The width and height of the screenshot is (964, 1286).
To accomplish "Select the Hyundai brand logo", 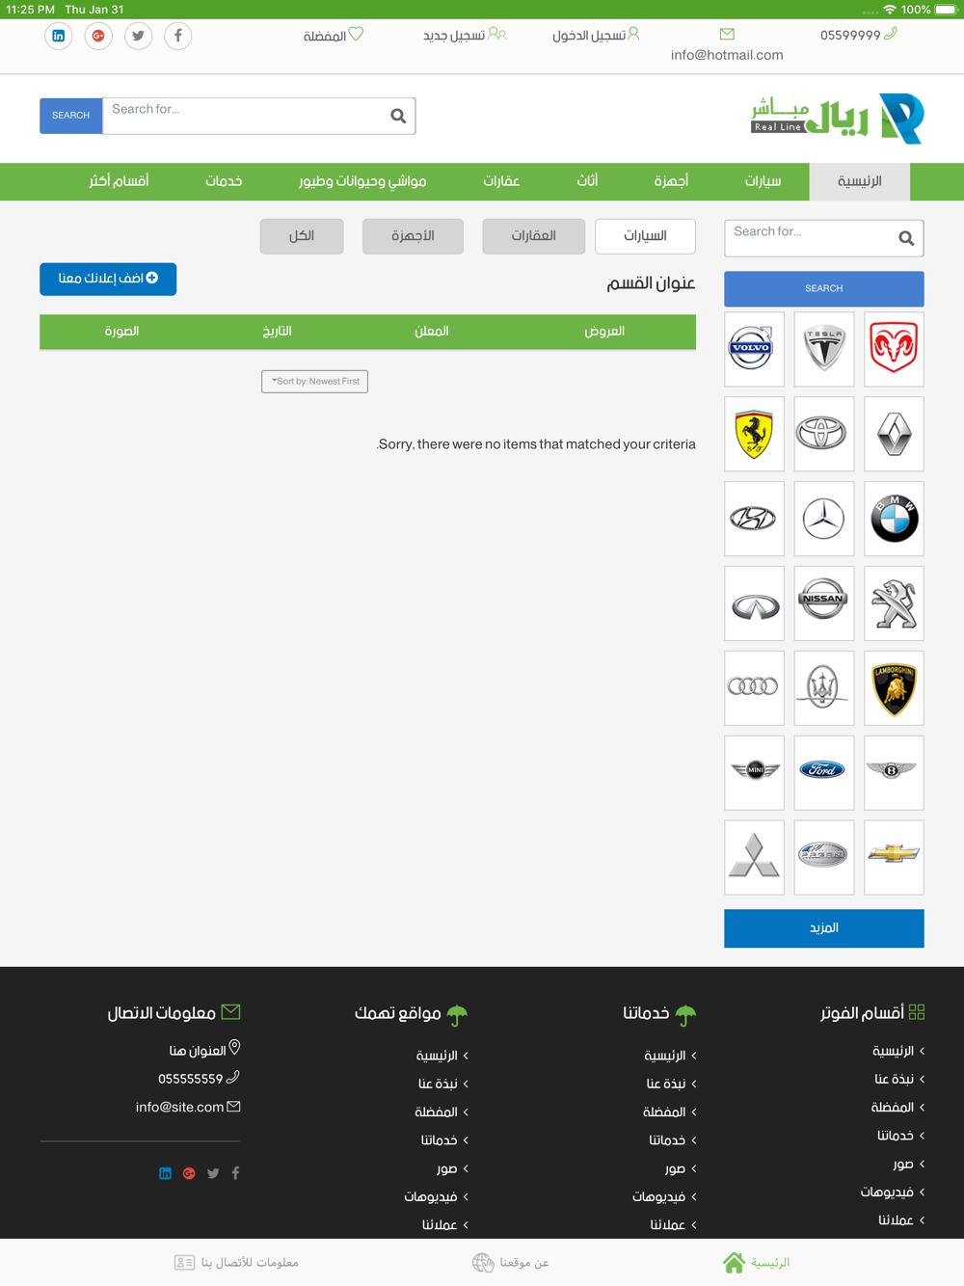I will coord(754,519).
